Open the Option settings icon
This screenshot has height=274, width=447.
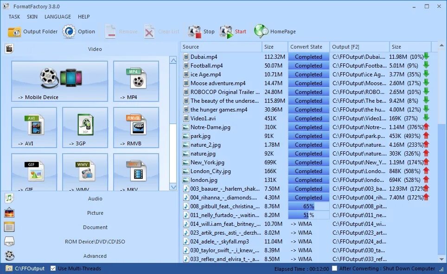69,31
